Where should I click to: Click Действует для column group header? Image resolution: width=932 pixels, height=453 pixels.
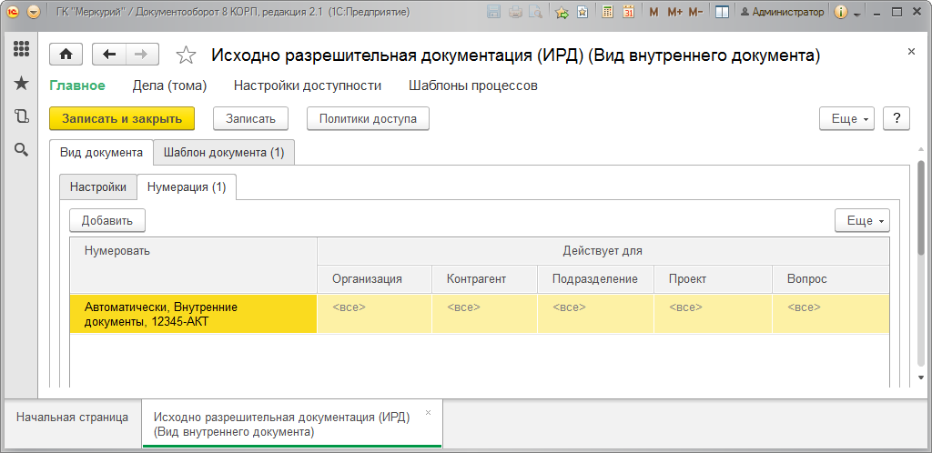coord(603,251)
